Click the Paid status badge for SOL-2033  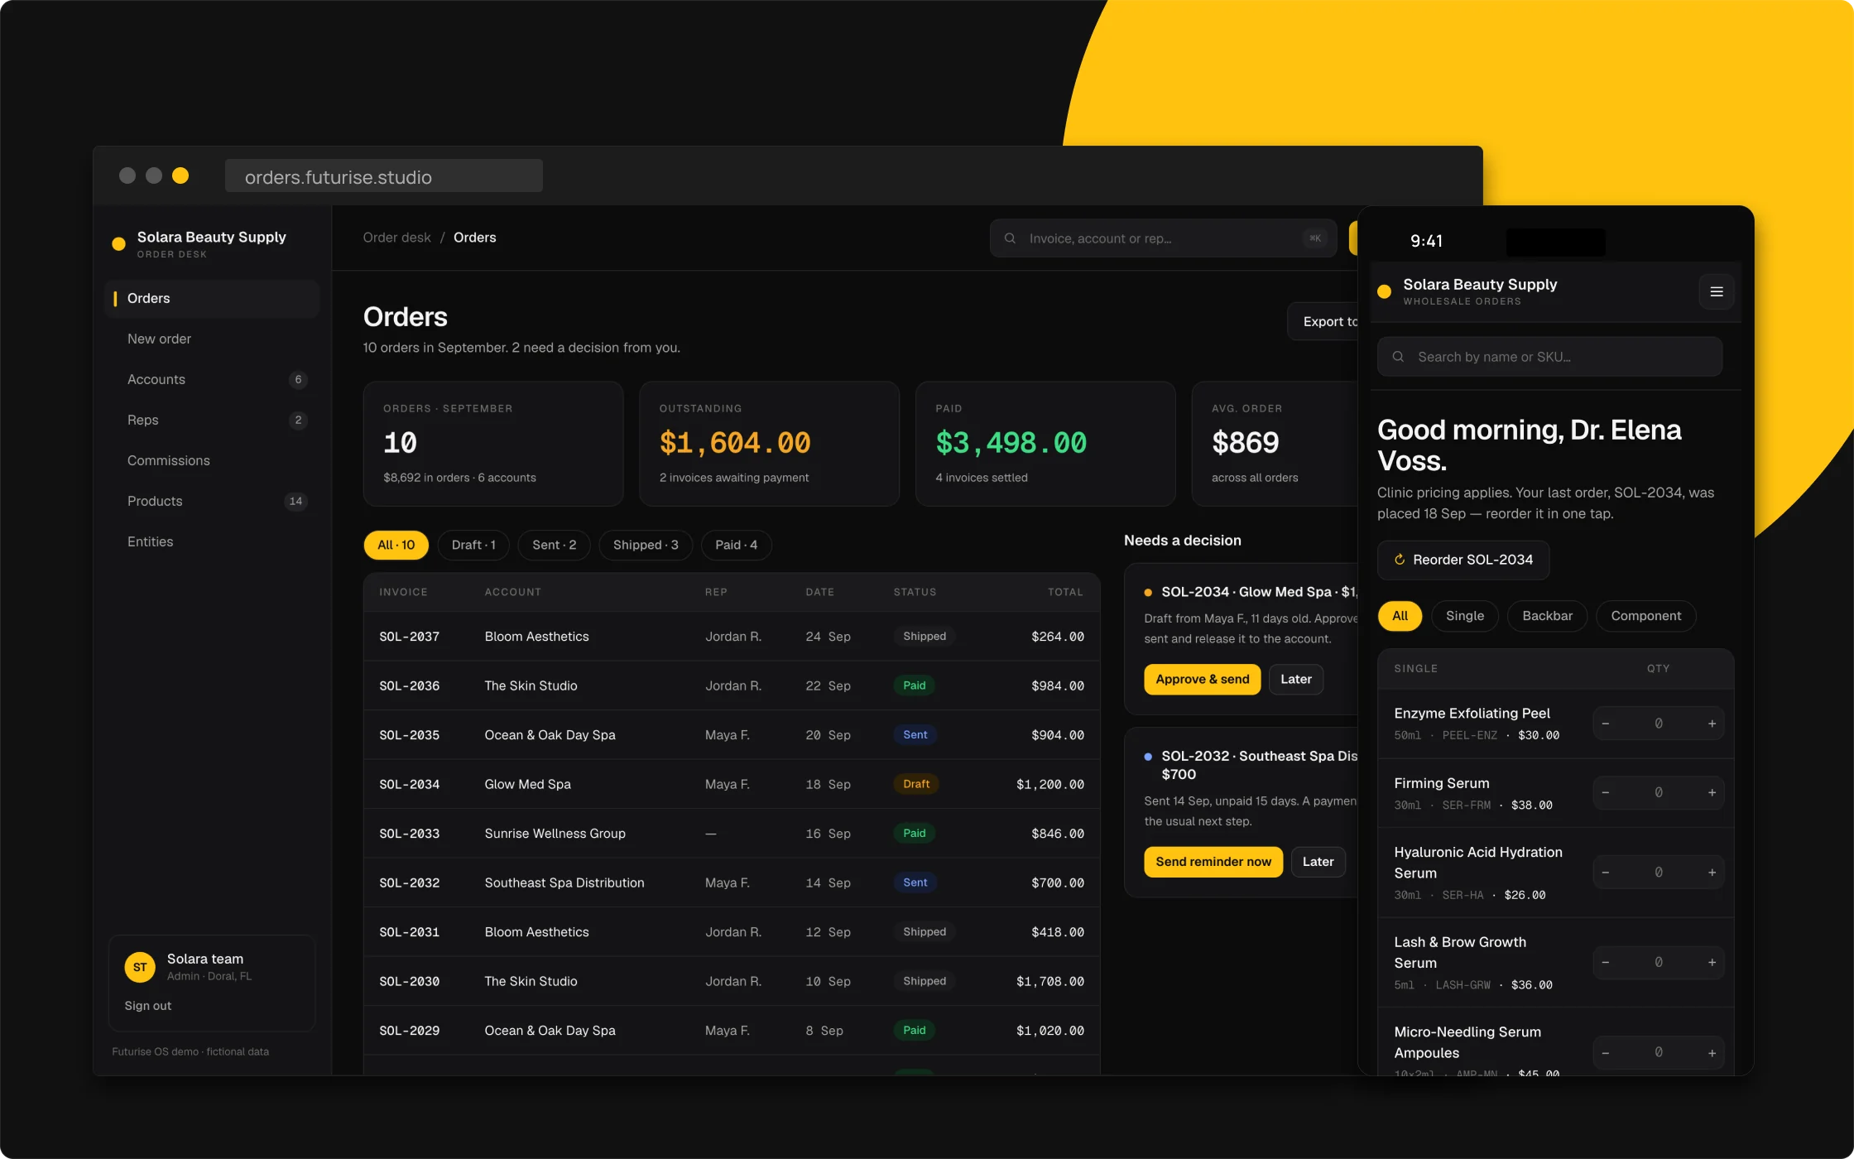click(914, 833)
